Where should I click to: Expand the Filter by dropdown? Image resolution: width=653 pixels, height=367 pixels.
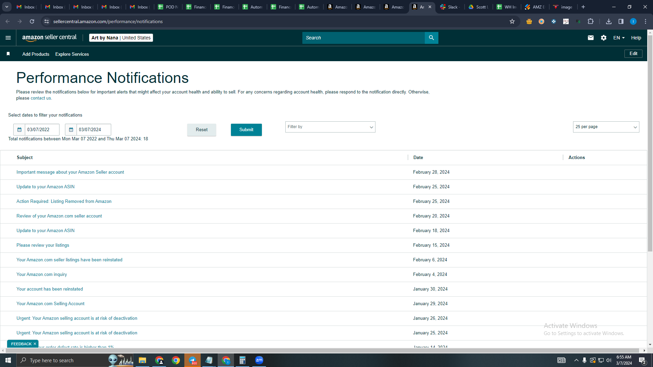tap(330, 127)
